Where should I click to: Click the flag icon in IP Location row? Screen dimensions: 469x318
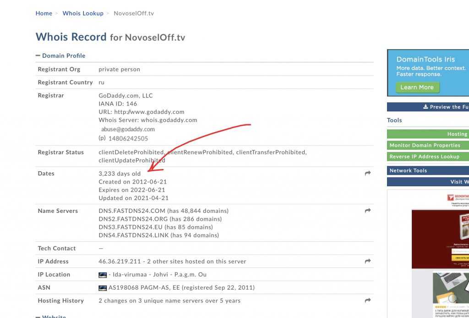pyautogui.click(x=103, y=275)
